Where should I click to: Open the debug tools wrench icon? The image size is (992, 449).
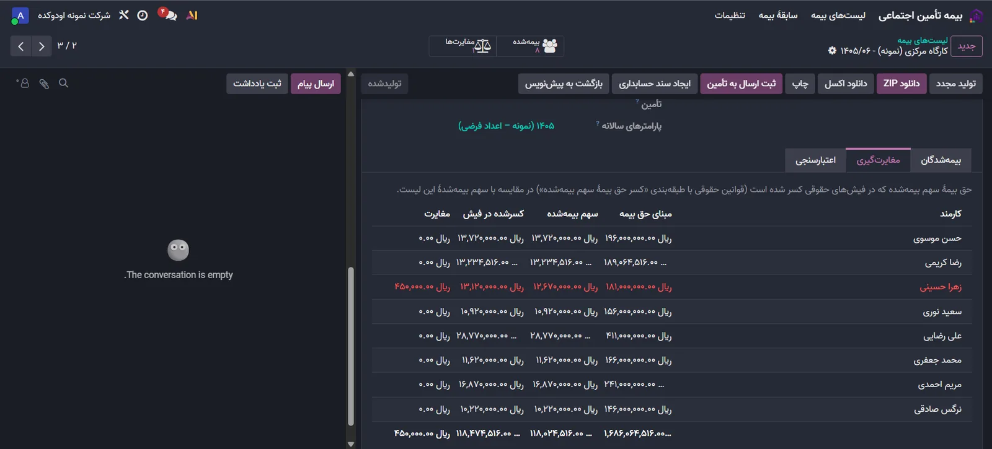point(124,15)
